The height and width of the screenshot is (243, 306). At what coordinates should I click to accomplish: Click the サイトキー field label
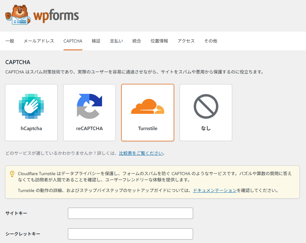coord(16,213)
